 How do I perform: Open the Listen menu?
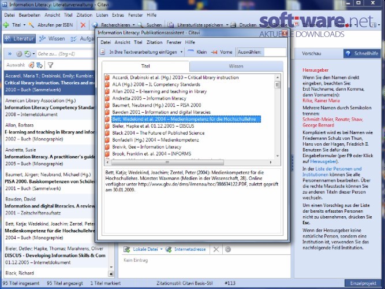tap(102, 15)
